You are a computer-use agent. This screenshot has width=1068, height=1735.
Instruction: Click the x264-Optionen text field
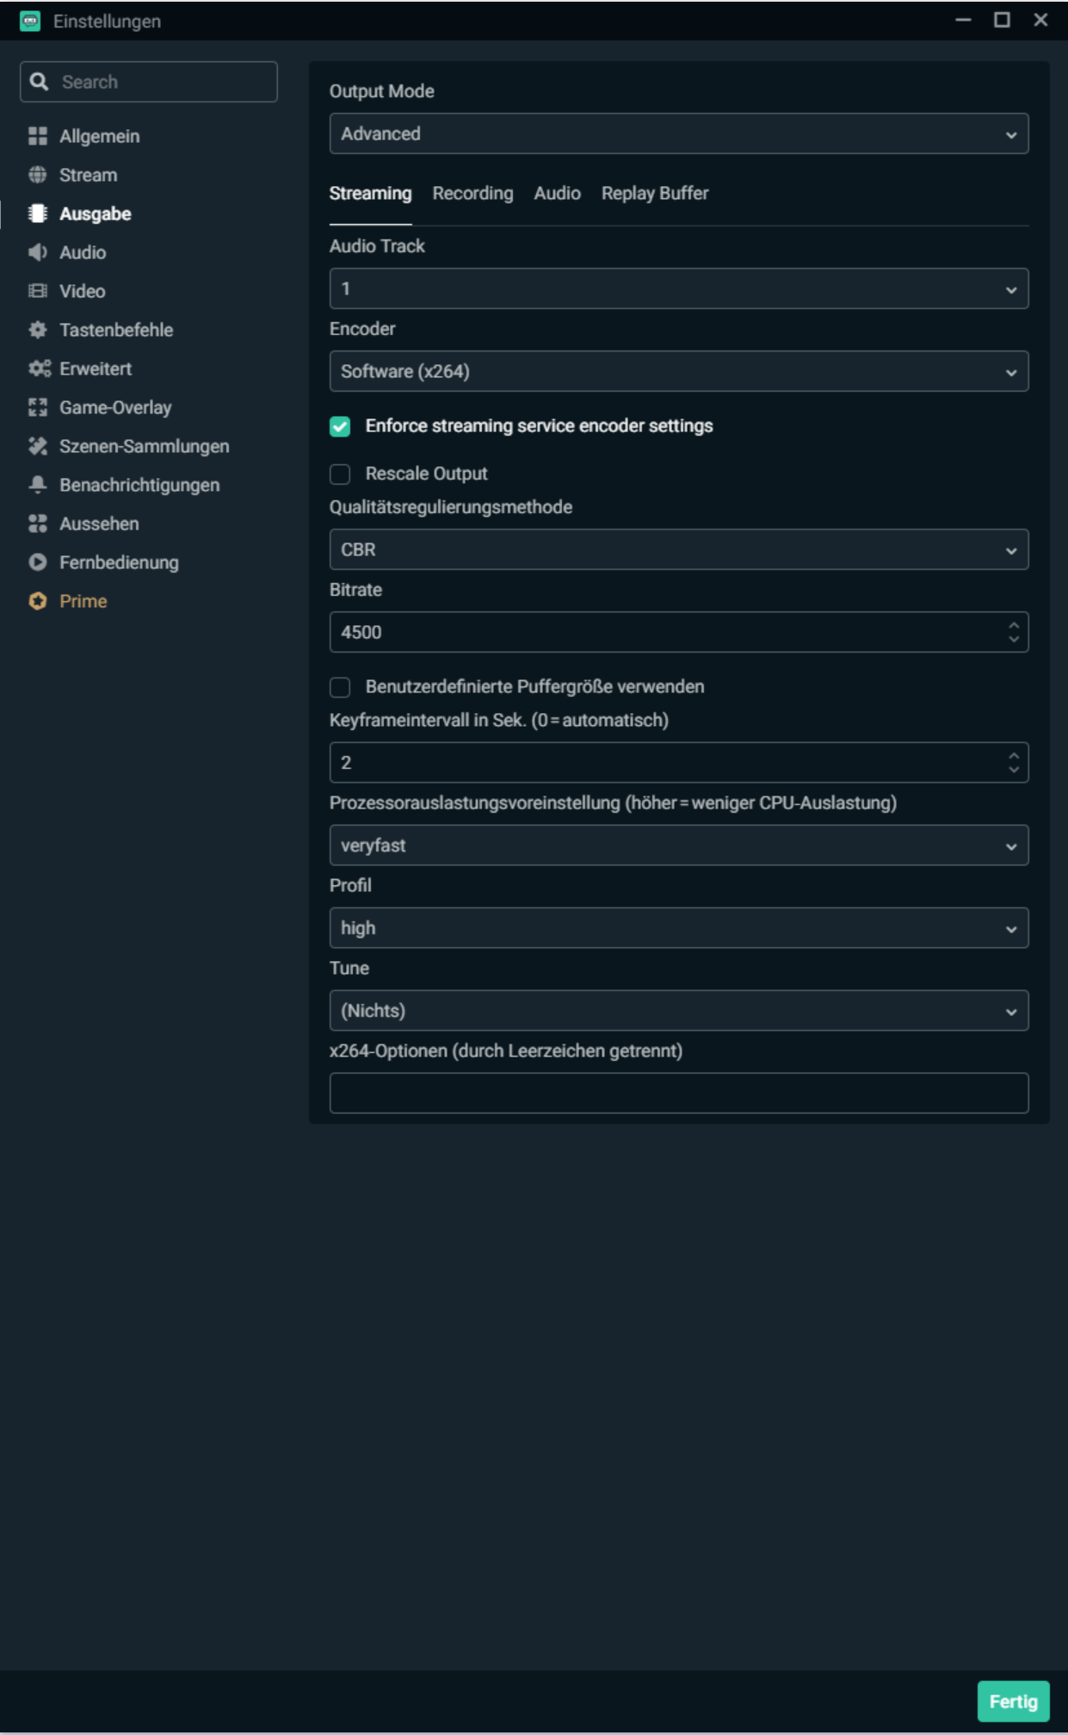coord(678,1093)
